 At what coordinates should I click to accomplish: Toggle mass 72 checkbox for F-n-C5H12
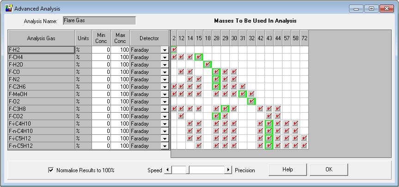304,145
